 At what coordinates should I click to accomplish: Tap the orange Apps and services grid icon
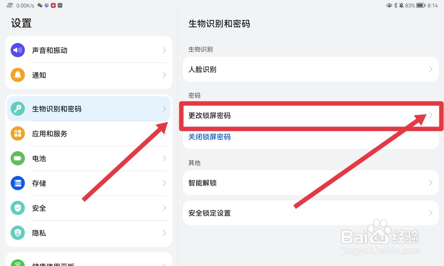18,134
